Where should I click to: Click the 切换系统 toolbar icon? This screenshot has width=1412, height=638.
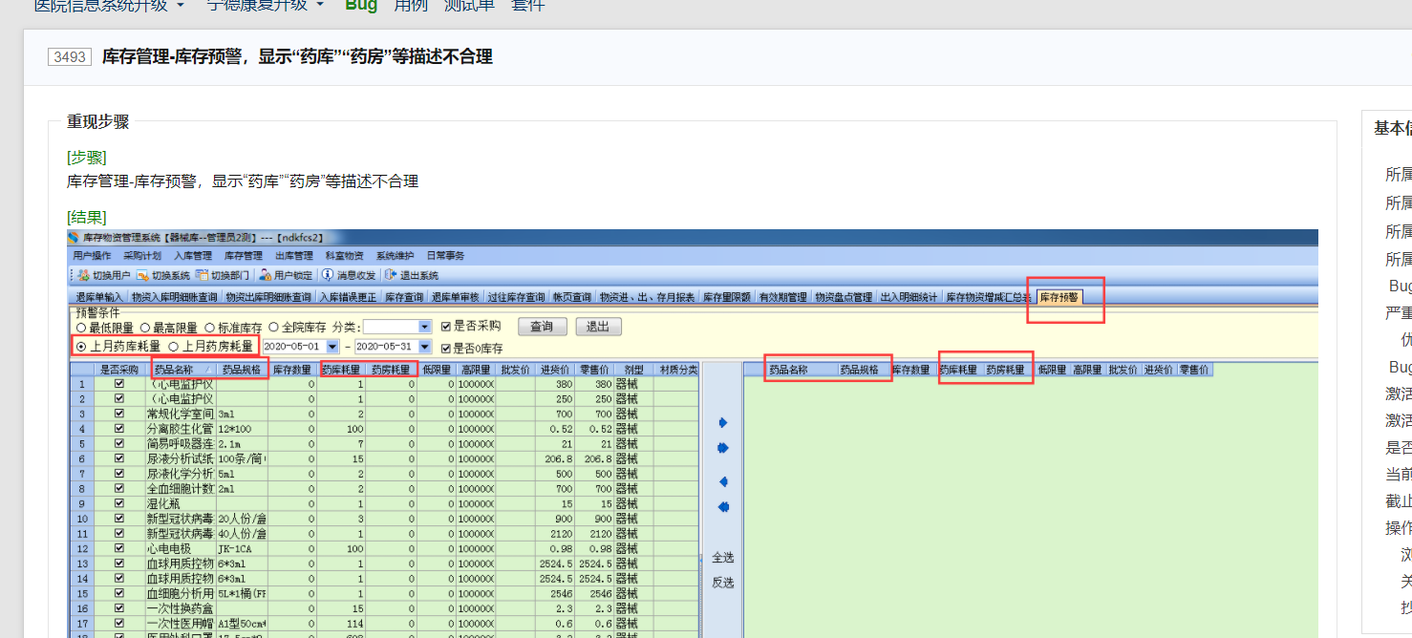click(142, 275)
